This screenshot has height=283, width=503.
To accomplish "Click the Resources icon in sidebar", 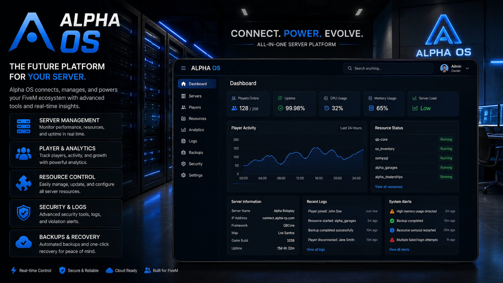I will 184,118.
